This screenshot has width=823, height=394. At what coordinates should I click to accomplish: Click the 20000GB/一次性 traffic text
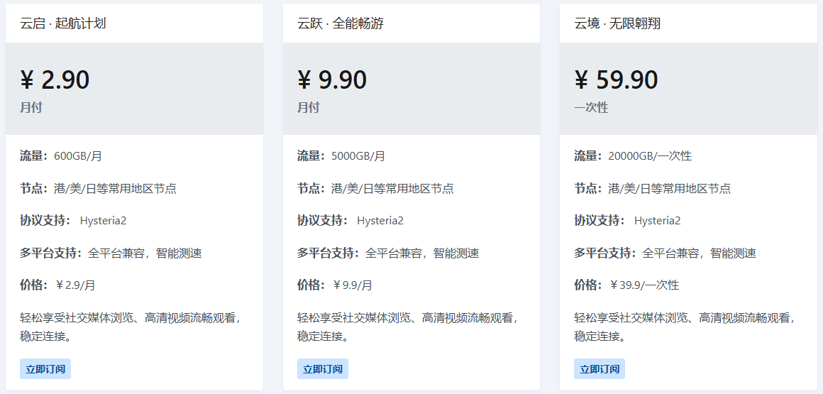pos(650,156)
